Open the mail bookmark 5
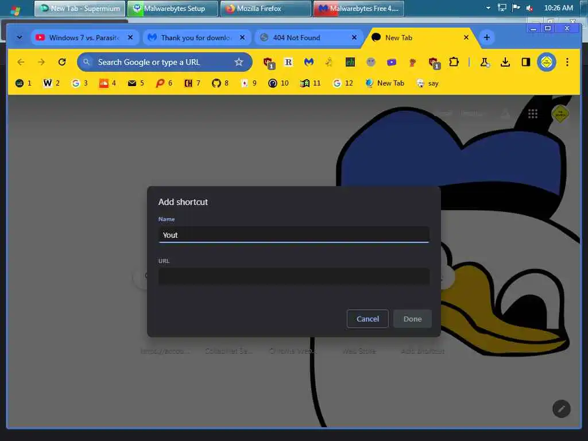The height and width of the screenshot is (441, 588). pyautogui.click(x=136, y=83)
